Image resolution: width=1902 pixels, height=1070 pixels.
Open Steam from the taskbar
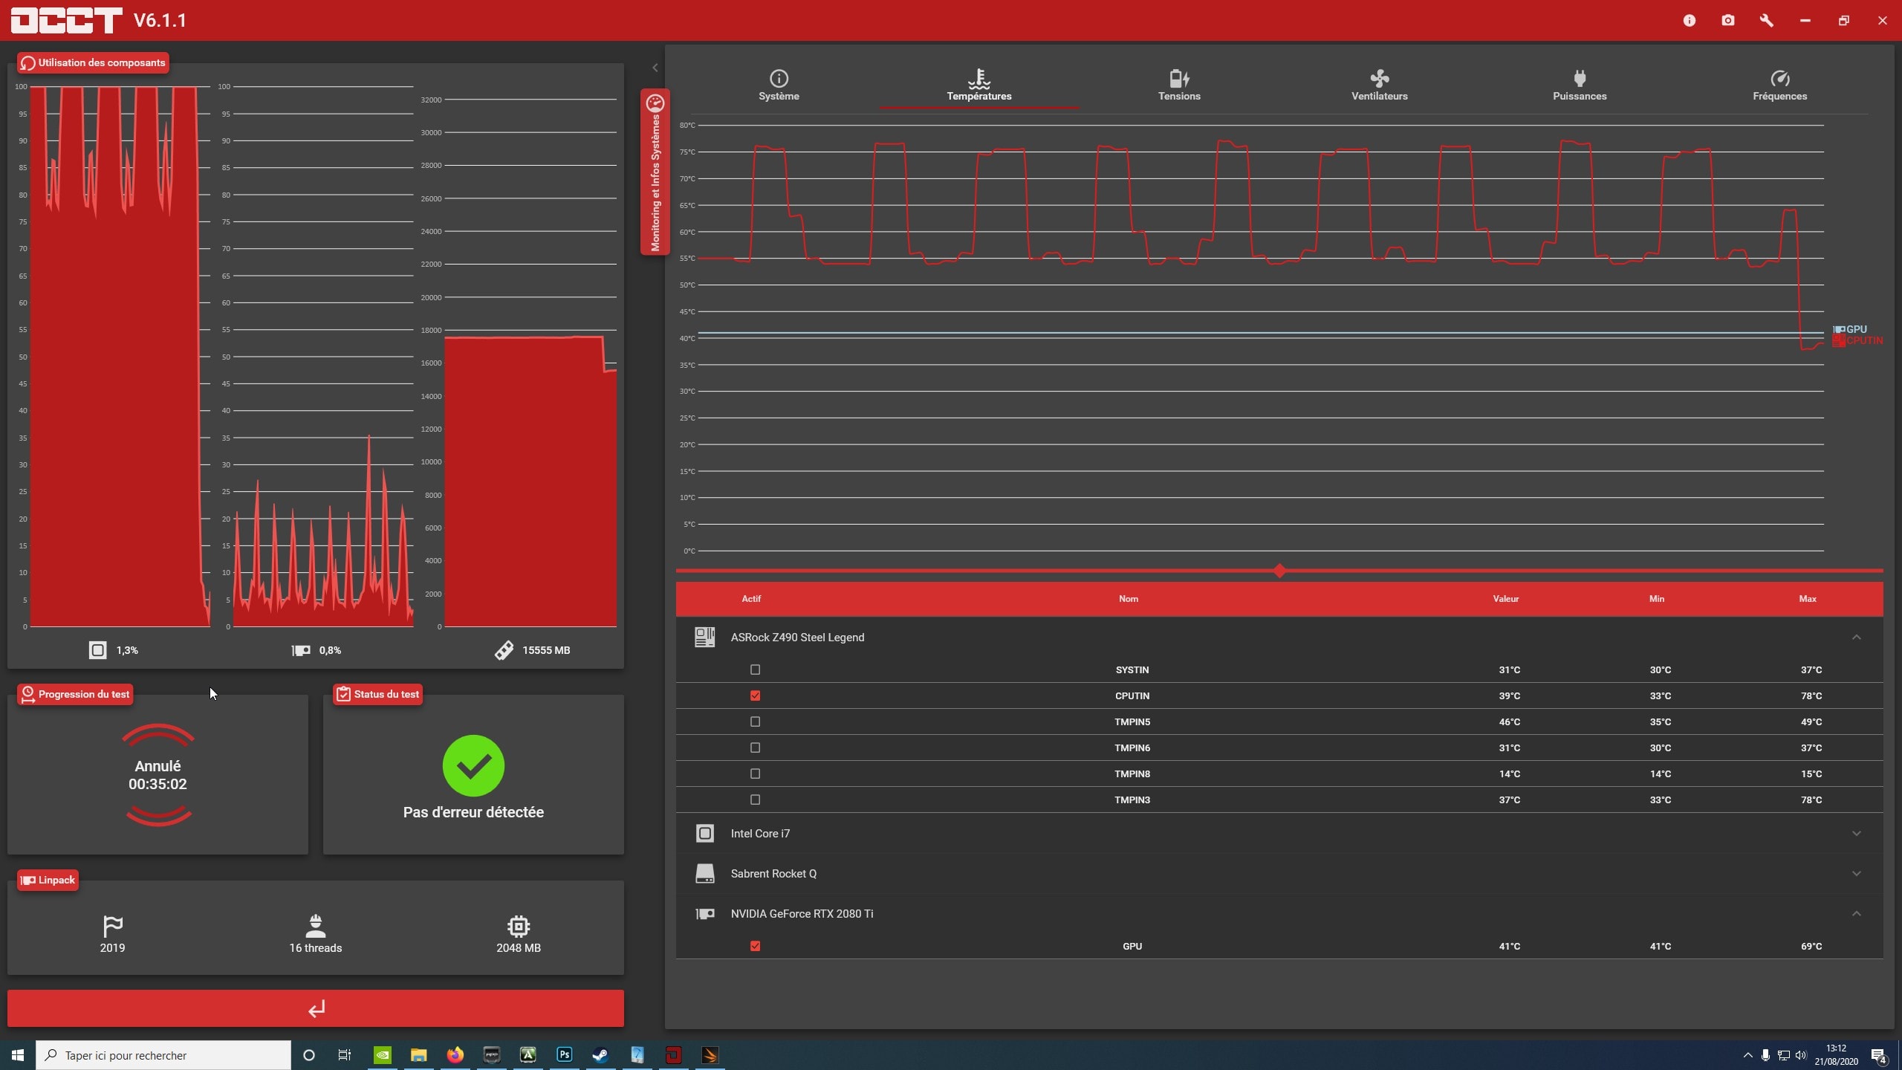pyautogui.click(x=600, y=1055)
